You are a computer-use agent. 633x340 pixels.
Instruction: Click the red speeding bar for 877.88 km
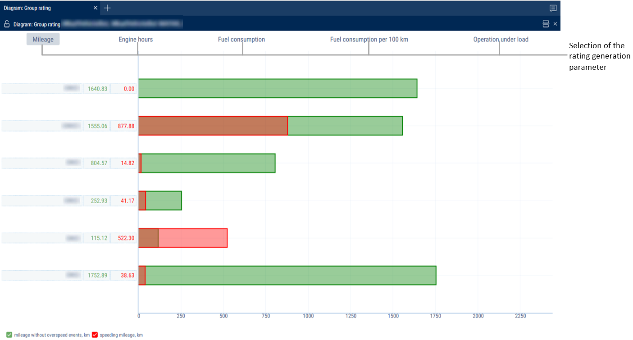pyautogui.click(x=213, y=126)
